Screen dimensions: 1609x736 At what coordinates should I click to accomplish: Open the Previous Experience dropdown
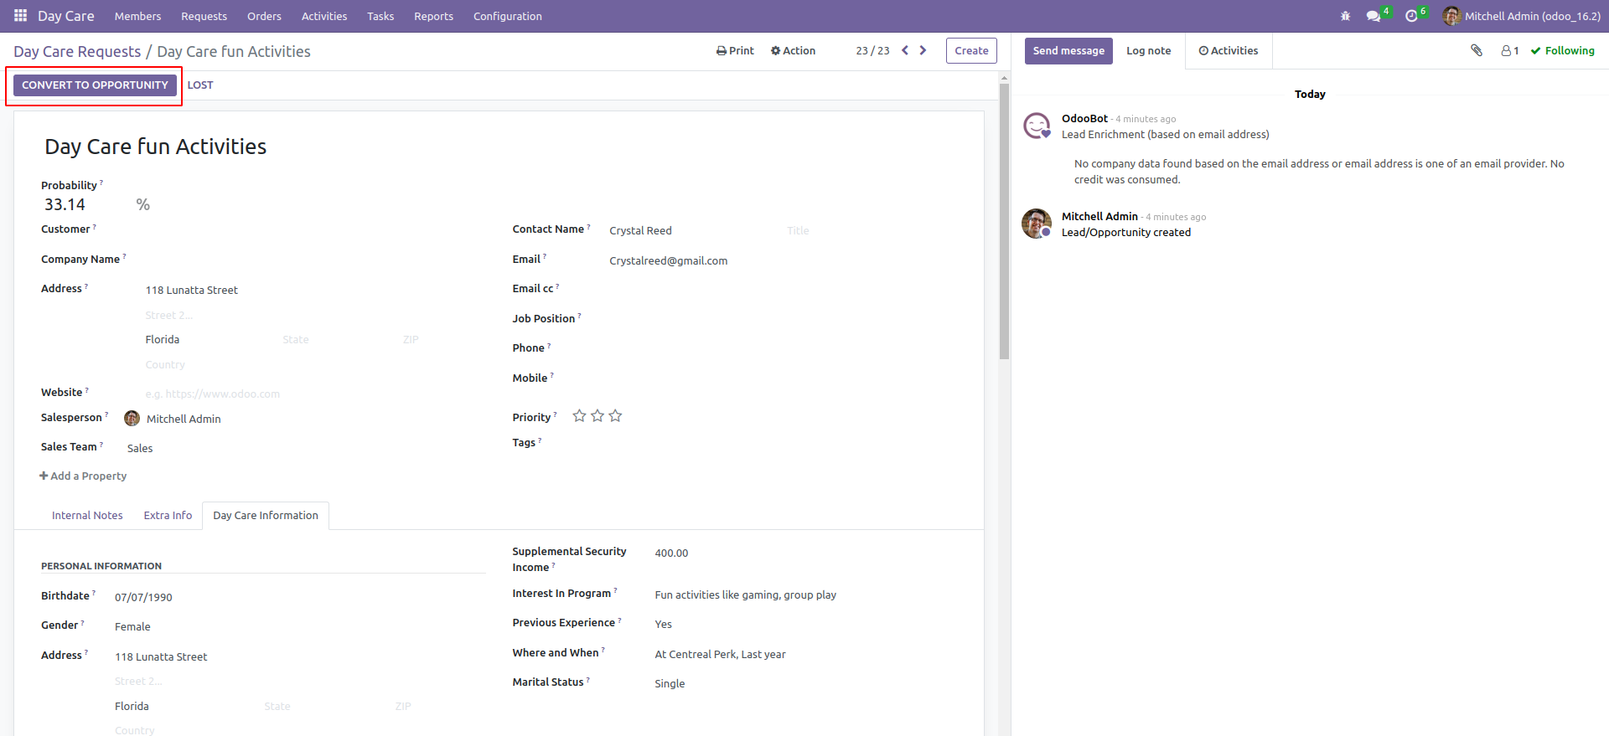click(x=805, y=624)
